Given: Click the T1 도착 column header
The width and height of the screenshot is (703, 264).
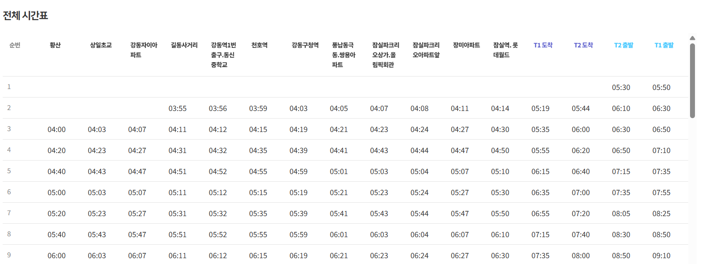Looking at the screenshot, I should click(543, 45).
